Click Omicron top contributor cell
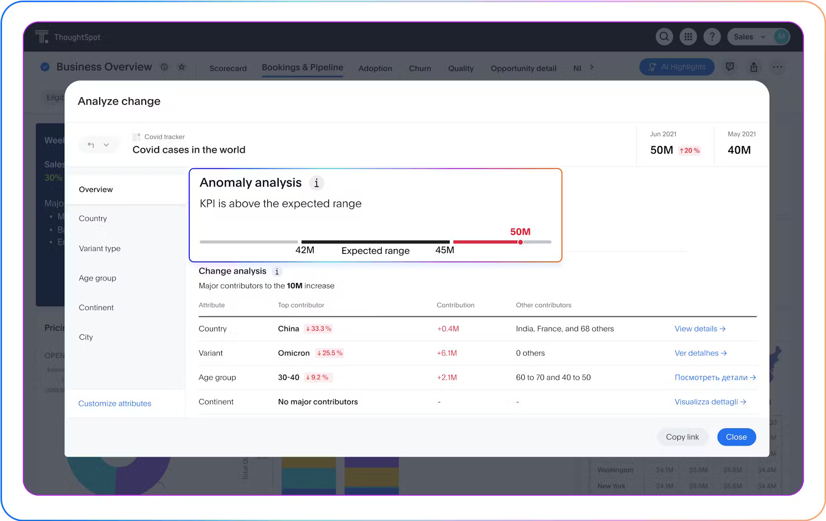This screenshot has height=521, width=826. coord(293,353)
